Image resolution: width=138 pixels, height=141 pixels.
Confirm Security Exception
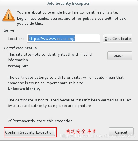[30, 132]
